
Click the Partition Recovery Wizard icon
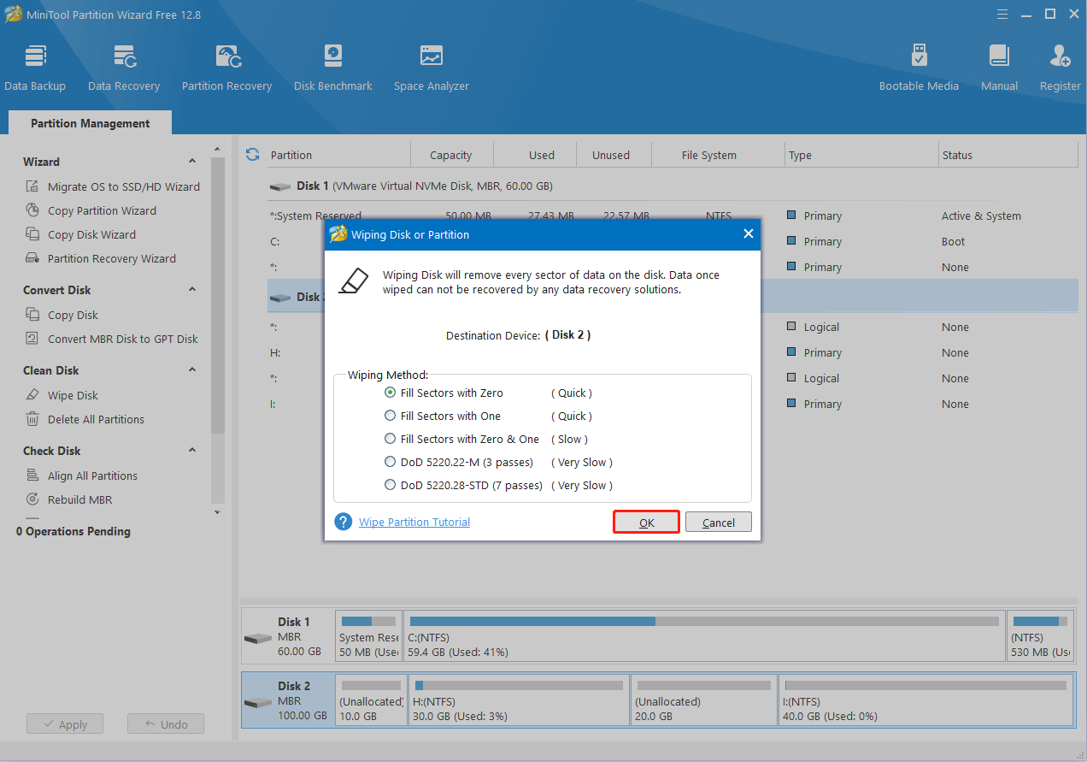point(32,258)
